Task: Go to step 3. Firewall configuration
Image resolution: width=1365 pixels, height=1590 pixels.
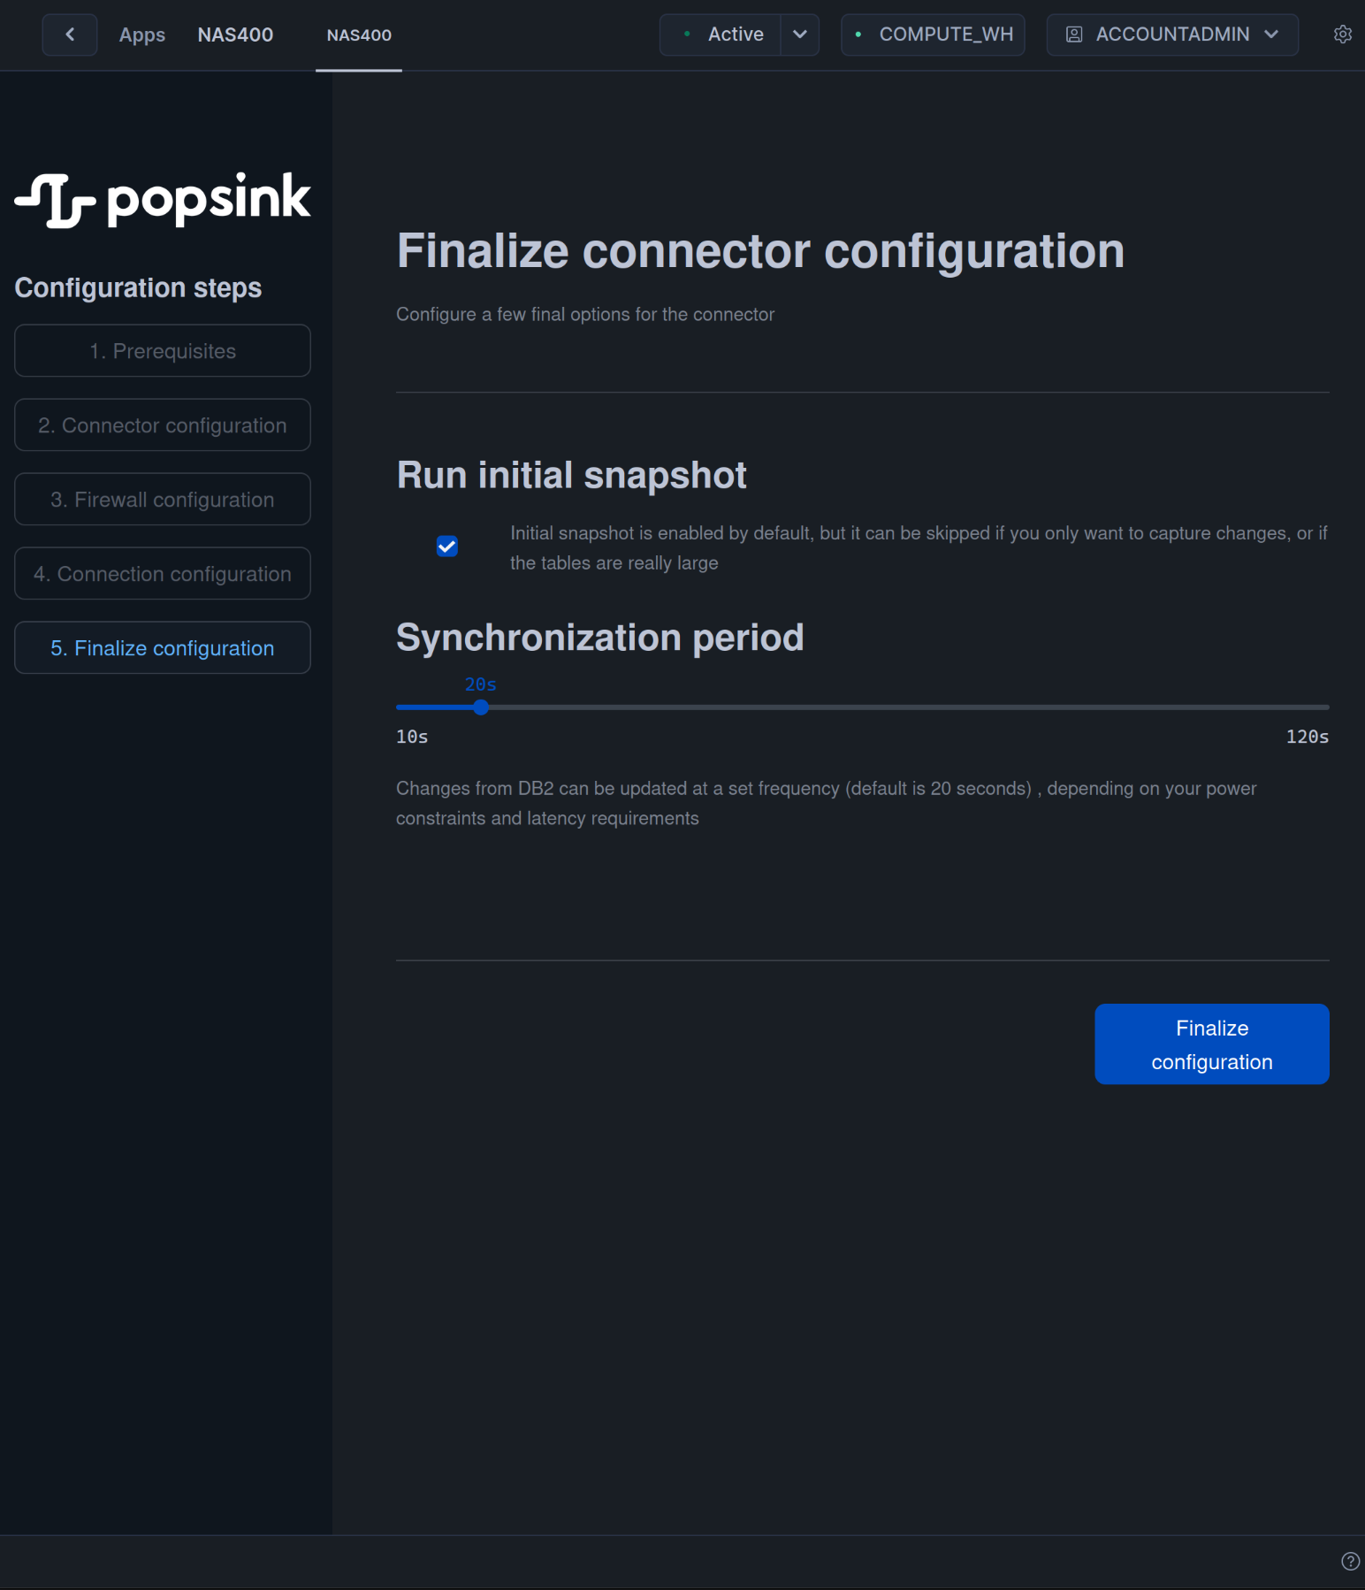Action: point(163,500)
